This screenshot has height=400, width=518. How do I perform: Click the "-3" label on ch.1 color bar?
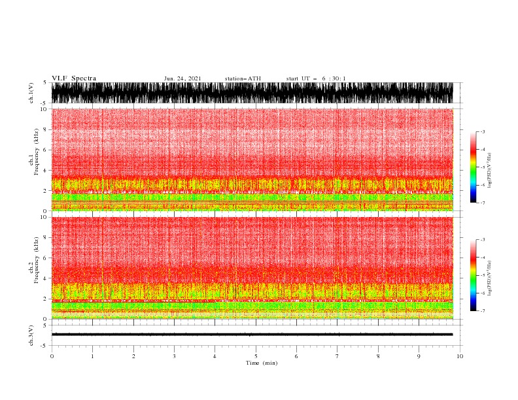[482, 131]
